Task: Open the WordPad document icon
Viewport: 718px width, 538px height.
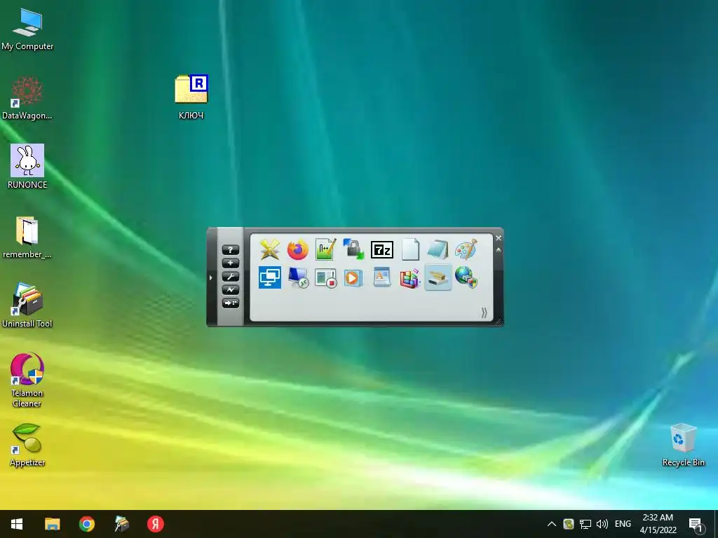Action: (382, 277)
